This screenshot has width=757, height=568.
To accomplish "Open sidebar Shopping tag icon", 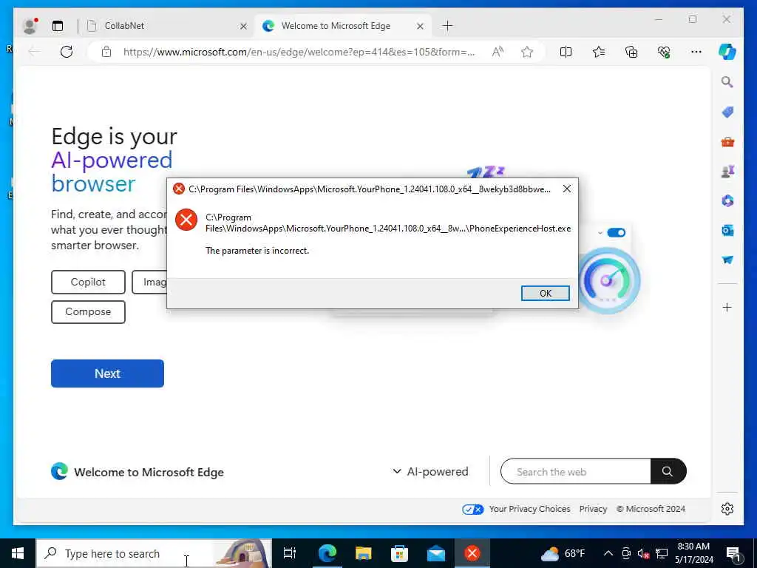I will click(727, 112).
